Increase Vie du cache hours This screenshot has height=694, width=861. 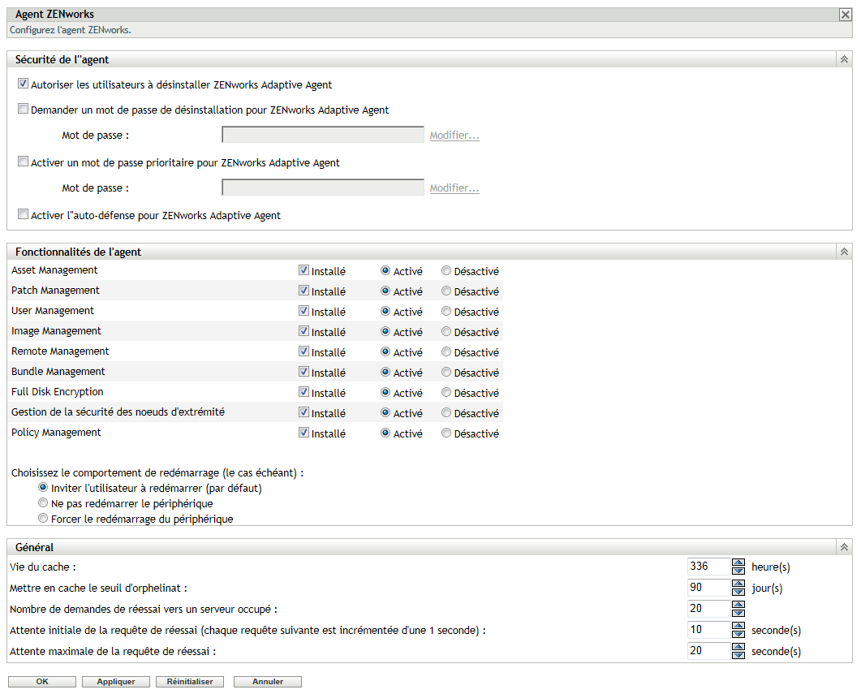(x=738, y=563)
